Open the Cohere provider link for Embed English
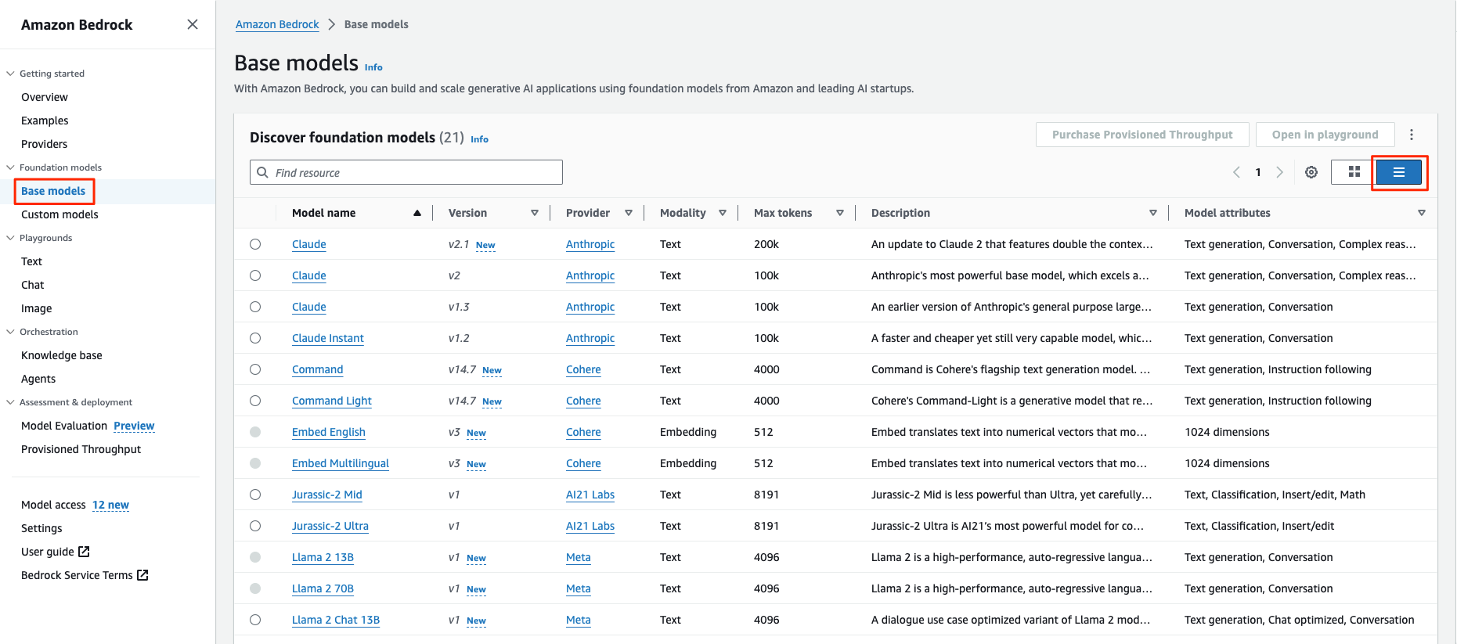 (583, 432)
